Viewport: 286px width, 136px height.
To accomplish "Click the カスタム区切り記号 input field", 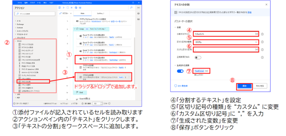I will pos(226,49).
